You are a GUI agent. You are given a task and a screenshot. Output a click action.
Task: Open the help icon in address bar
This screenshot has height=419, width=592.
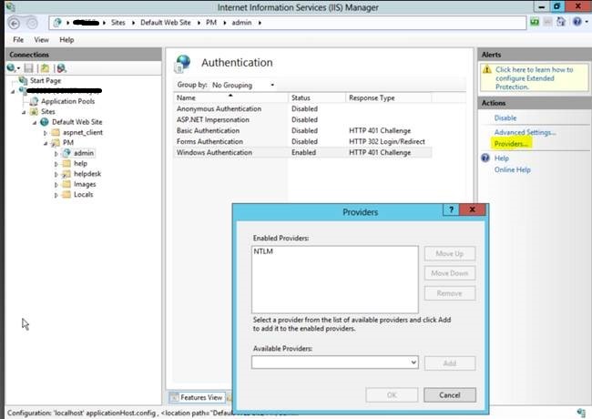(577, 22)
